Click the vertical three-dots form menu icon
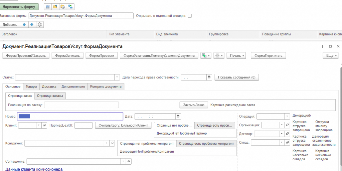 pos(322,46)
